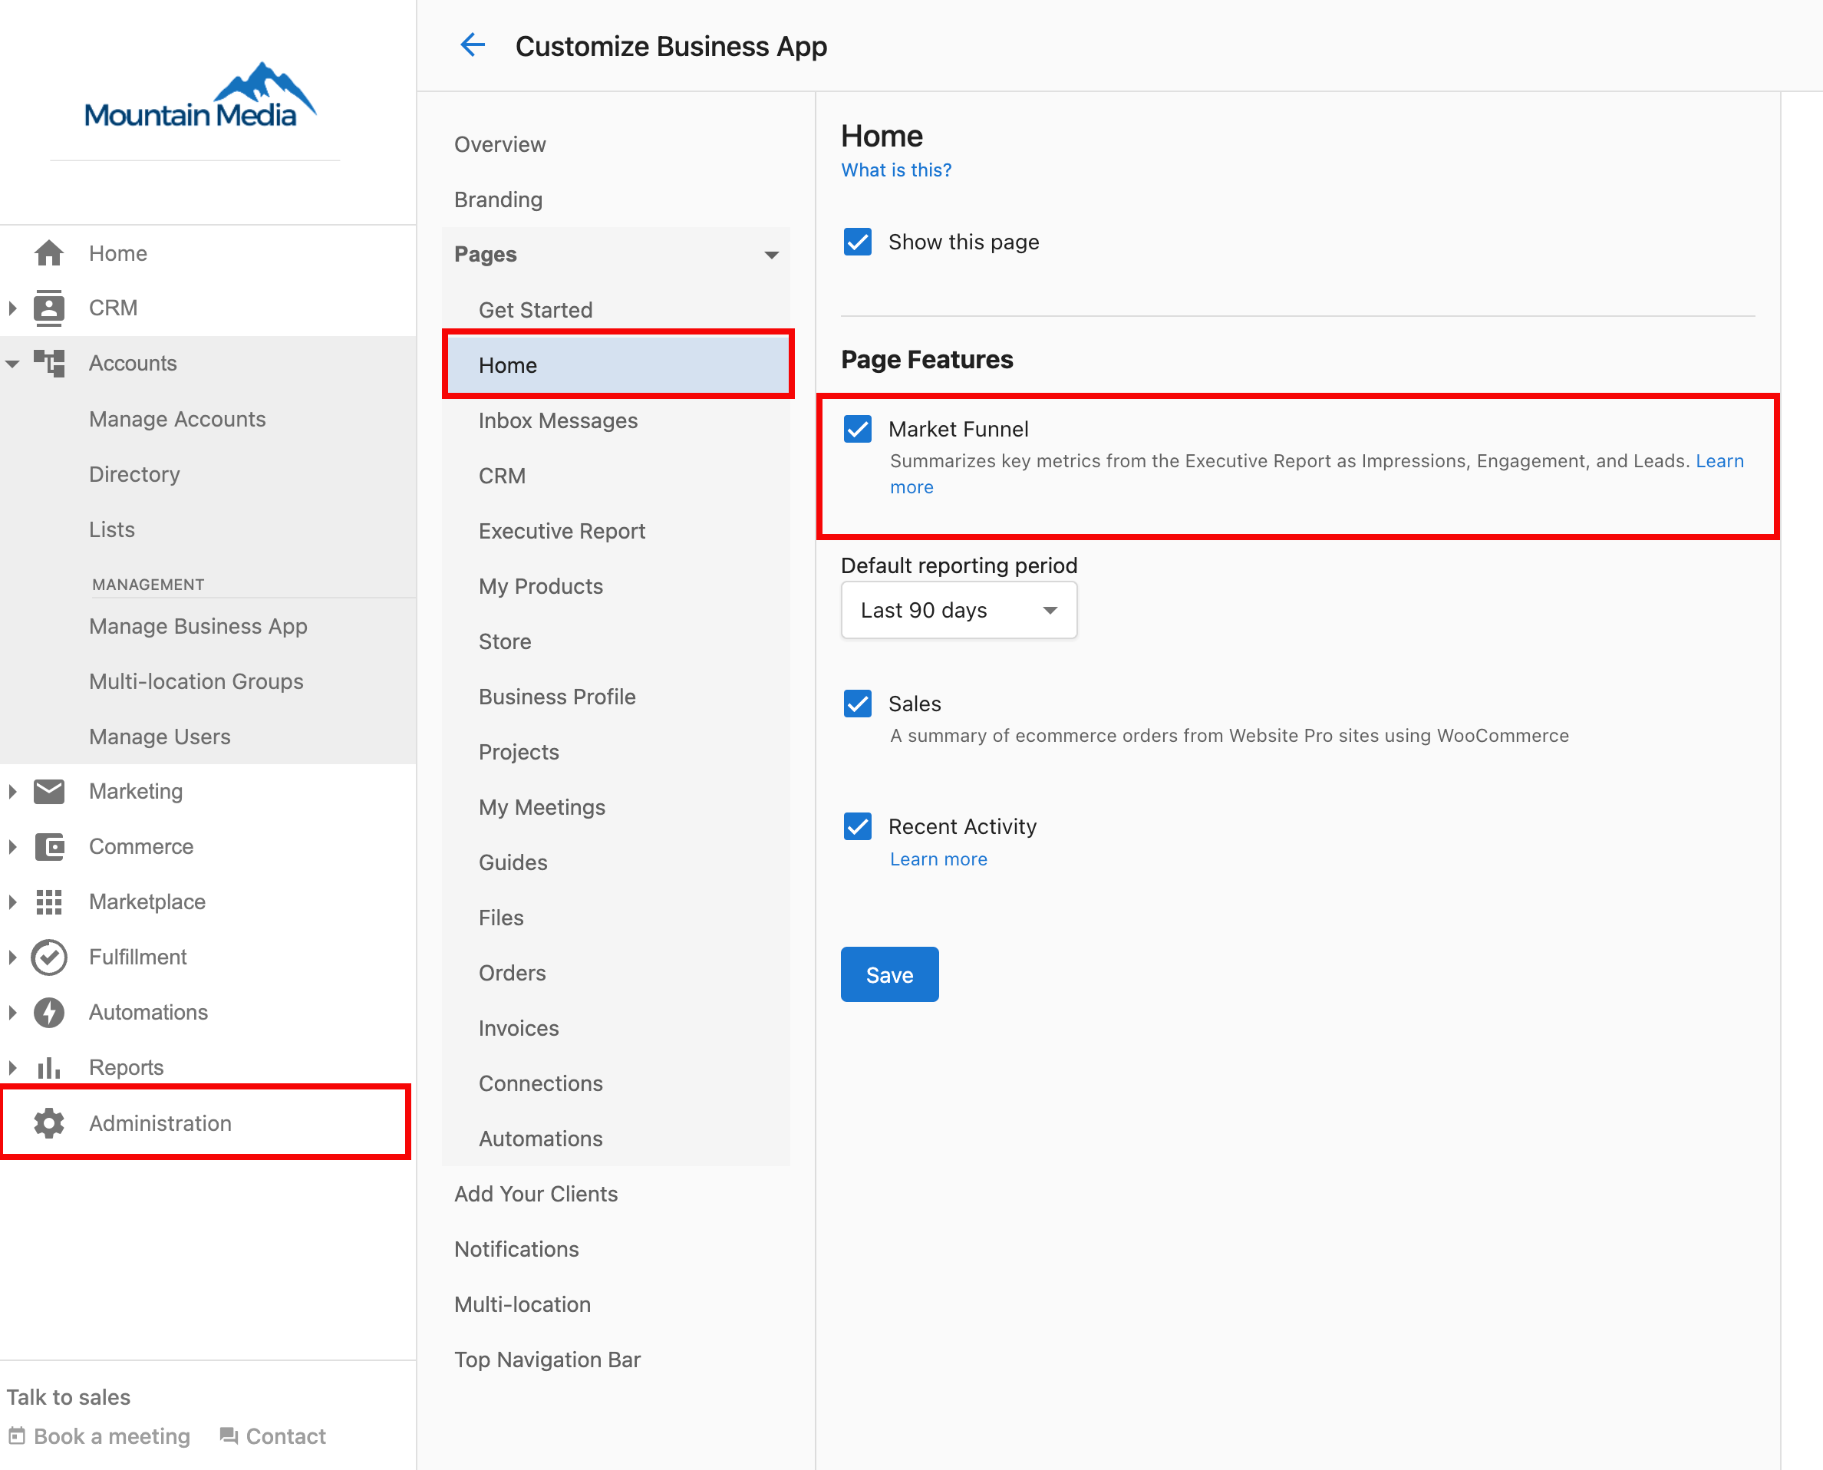Click the Contact chat bubble icon
Image resolution: width=1823 pixels, height=1470 pixels.
tap(229, 1435)
